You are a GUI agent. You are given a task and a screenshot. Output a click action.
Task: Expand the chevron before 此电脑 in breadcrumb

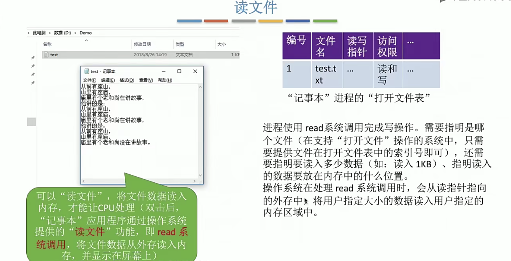(x=29, y=33)
